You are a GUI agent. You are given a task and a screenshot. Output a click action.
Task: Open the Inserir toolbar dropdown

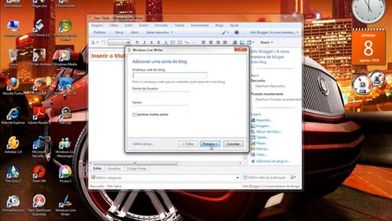coord(266,42)
